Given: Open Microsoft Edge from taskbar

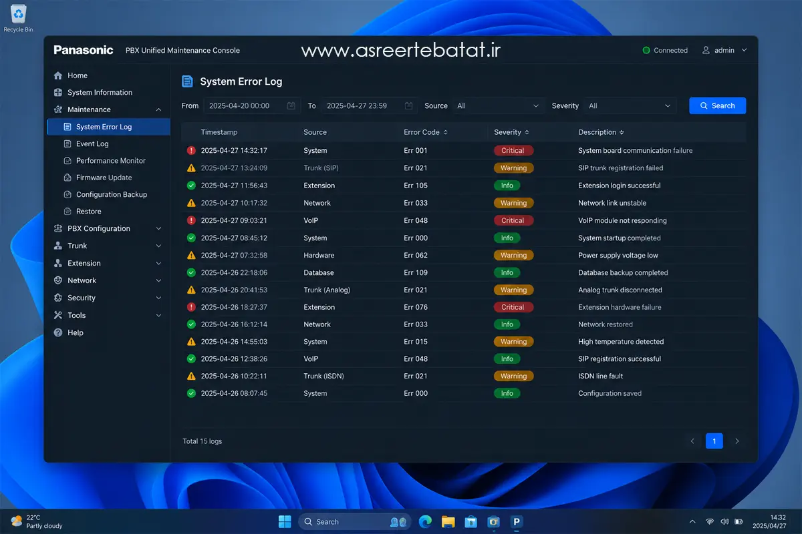Looking at the screenshot, I should pos(425,521).
